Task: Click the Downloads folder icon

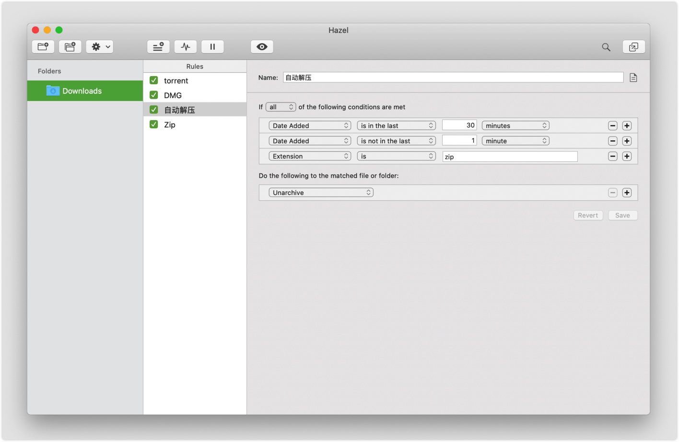Action: 53,91
